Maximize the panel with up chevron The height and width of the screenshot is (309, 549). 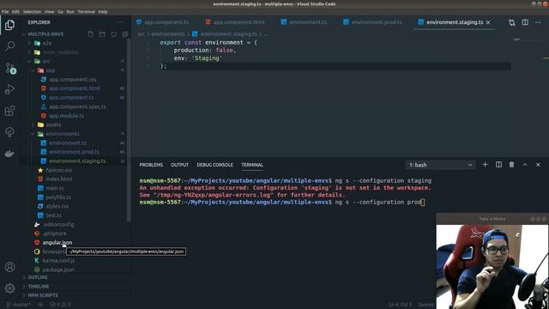tap(525, 165)
